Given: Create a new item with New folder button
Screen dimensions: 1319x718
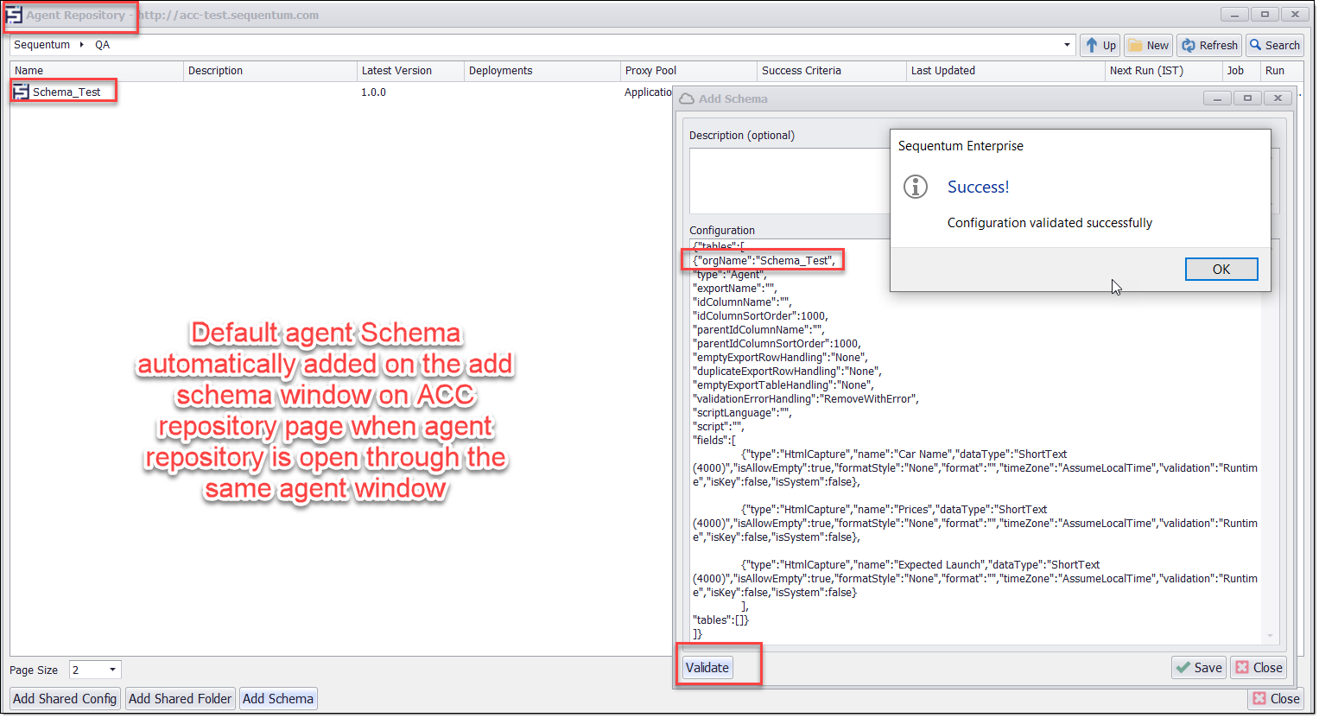Looking at the screenshot, I should coord(1147,46).
